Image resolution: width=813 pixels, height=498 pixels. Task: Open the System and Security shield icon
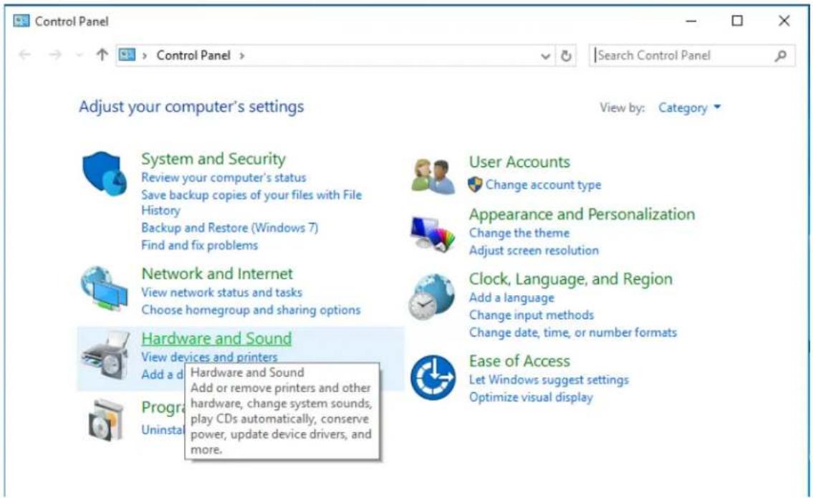coord(104,174)
